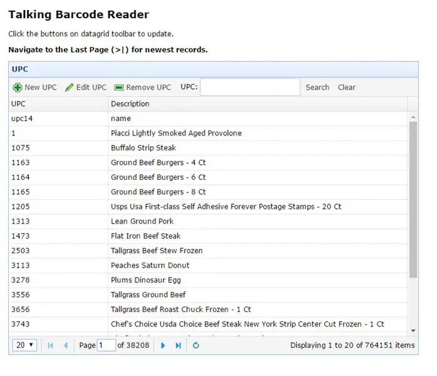Image resolution: width=437 pixels, height=376 pixels.
Task: Go to the first page of results
Action: click(51, 345)
